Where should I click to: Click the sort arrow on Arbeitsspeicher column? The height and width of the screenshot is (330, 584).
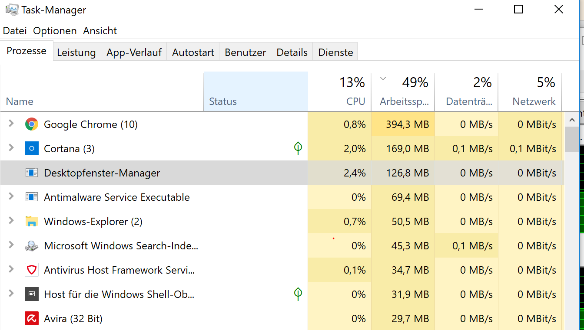[x=383, y=78]
